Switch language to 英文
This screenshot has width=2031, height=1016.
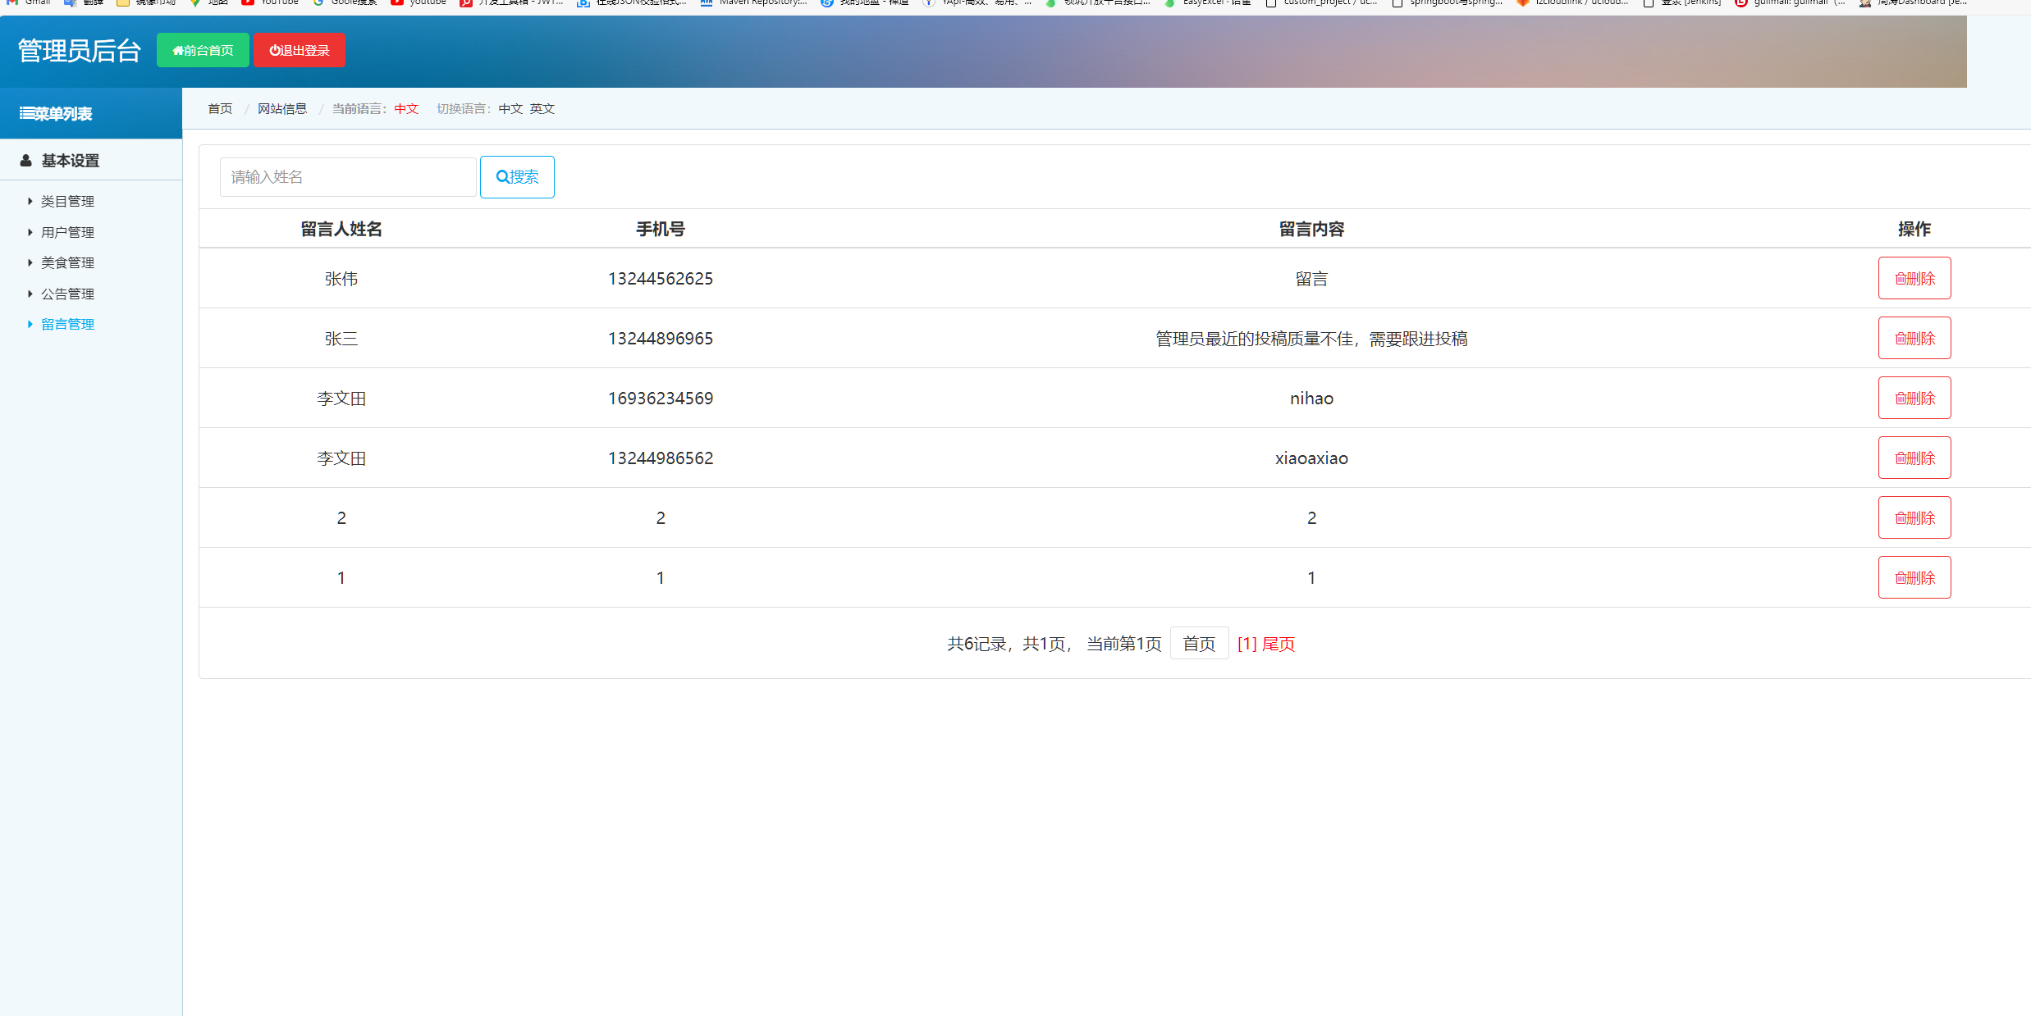coord(542,109)
